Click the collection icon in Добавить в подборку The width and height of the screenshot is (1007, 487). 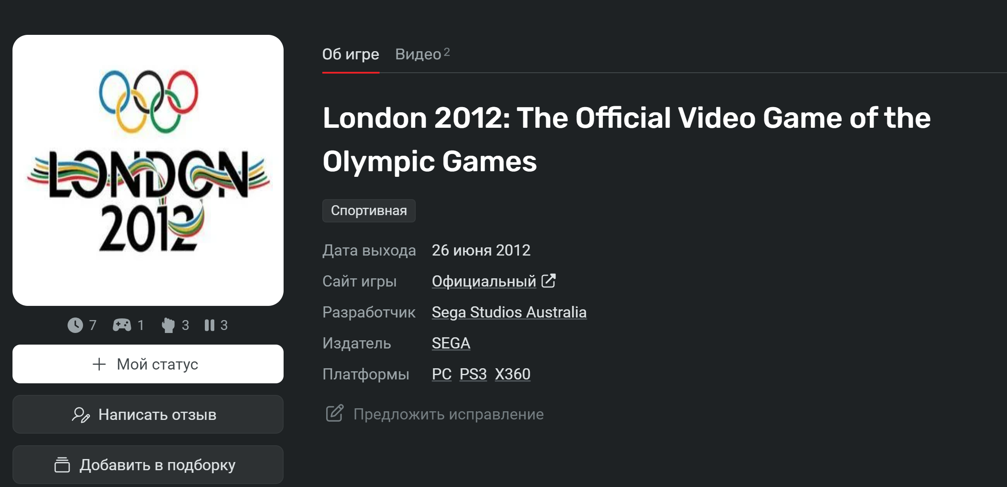tap(62, 465)
